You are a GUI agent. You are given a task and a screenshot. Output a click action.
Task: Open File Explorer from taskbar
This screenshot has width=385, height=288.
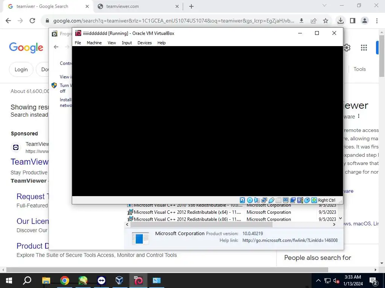(x=46, y=280)
